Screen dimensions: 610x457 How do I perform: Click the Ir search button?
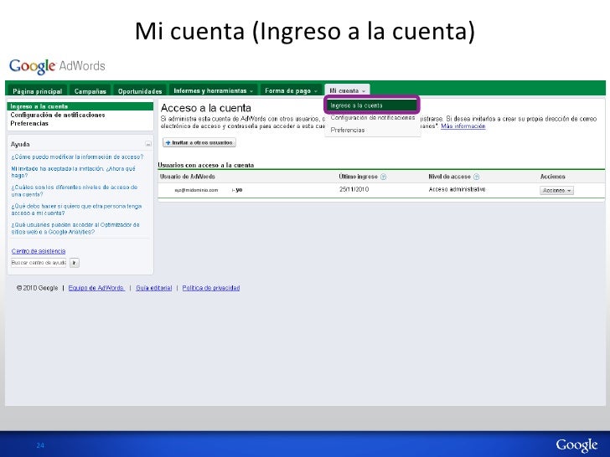(x=75, y=263)
